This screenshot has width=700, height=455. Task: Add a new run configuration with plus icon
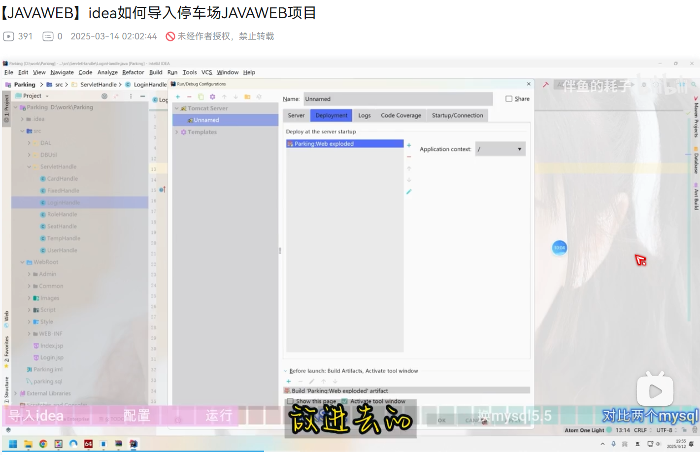click(178, 97)
